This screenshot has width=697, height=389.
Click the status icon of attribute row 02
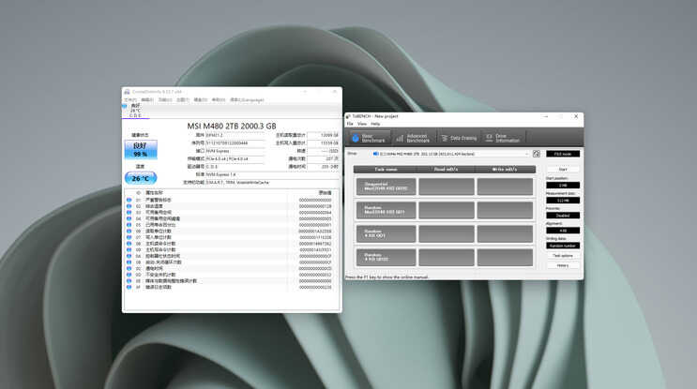[129, 206]
